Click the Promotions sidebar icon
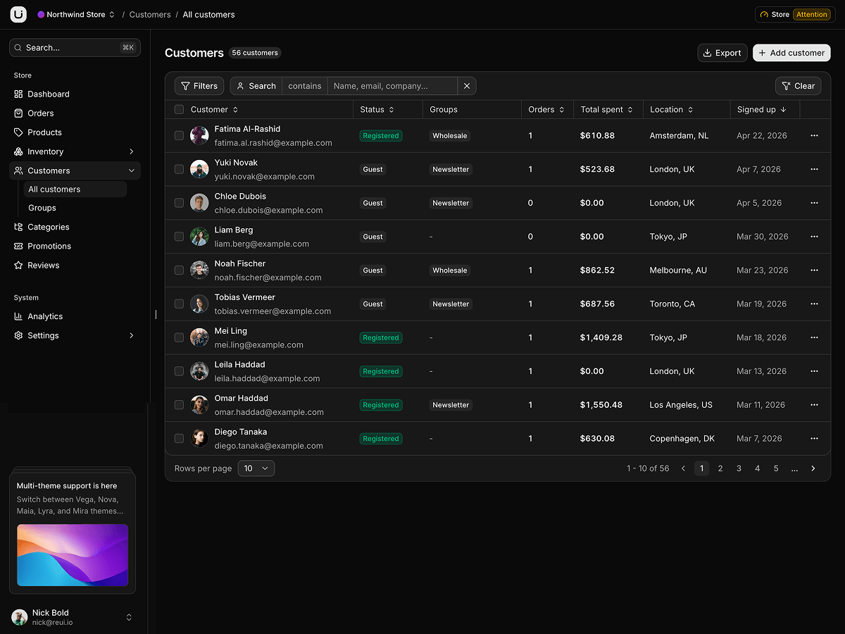 point(18,246)
